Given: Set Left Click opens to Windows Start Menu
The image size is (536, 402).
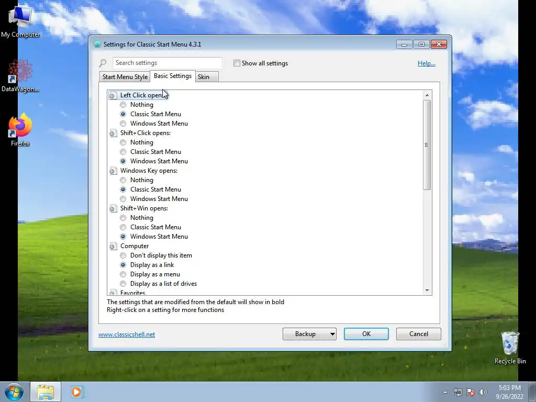Looking at the screenshot, I should (x=123, y=124).
